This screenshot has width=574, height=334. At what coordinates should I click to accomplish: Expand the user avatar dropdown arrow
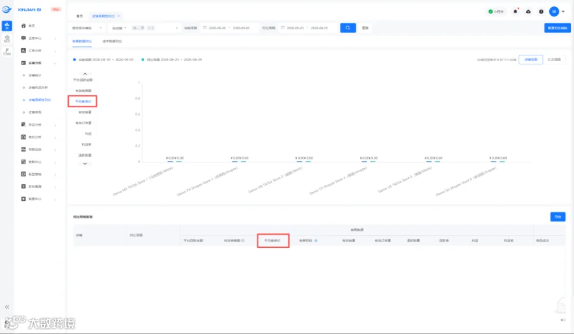point(563,11)
